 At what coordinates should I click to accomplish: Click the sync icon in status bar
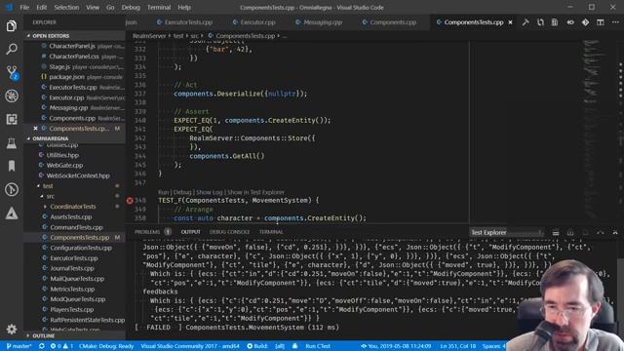[x=41, y=346]
